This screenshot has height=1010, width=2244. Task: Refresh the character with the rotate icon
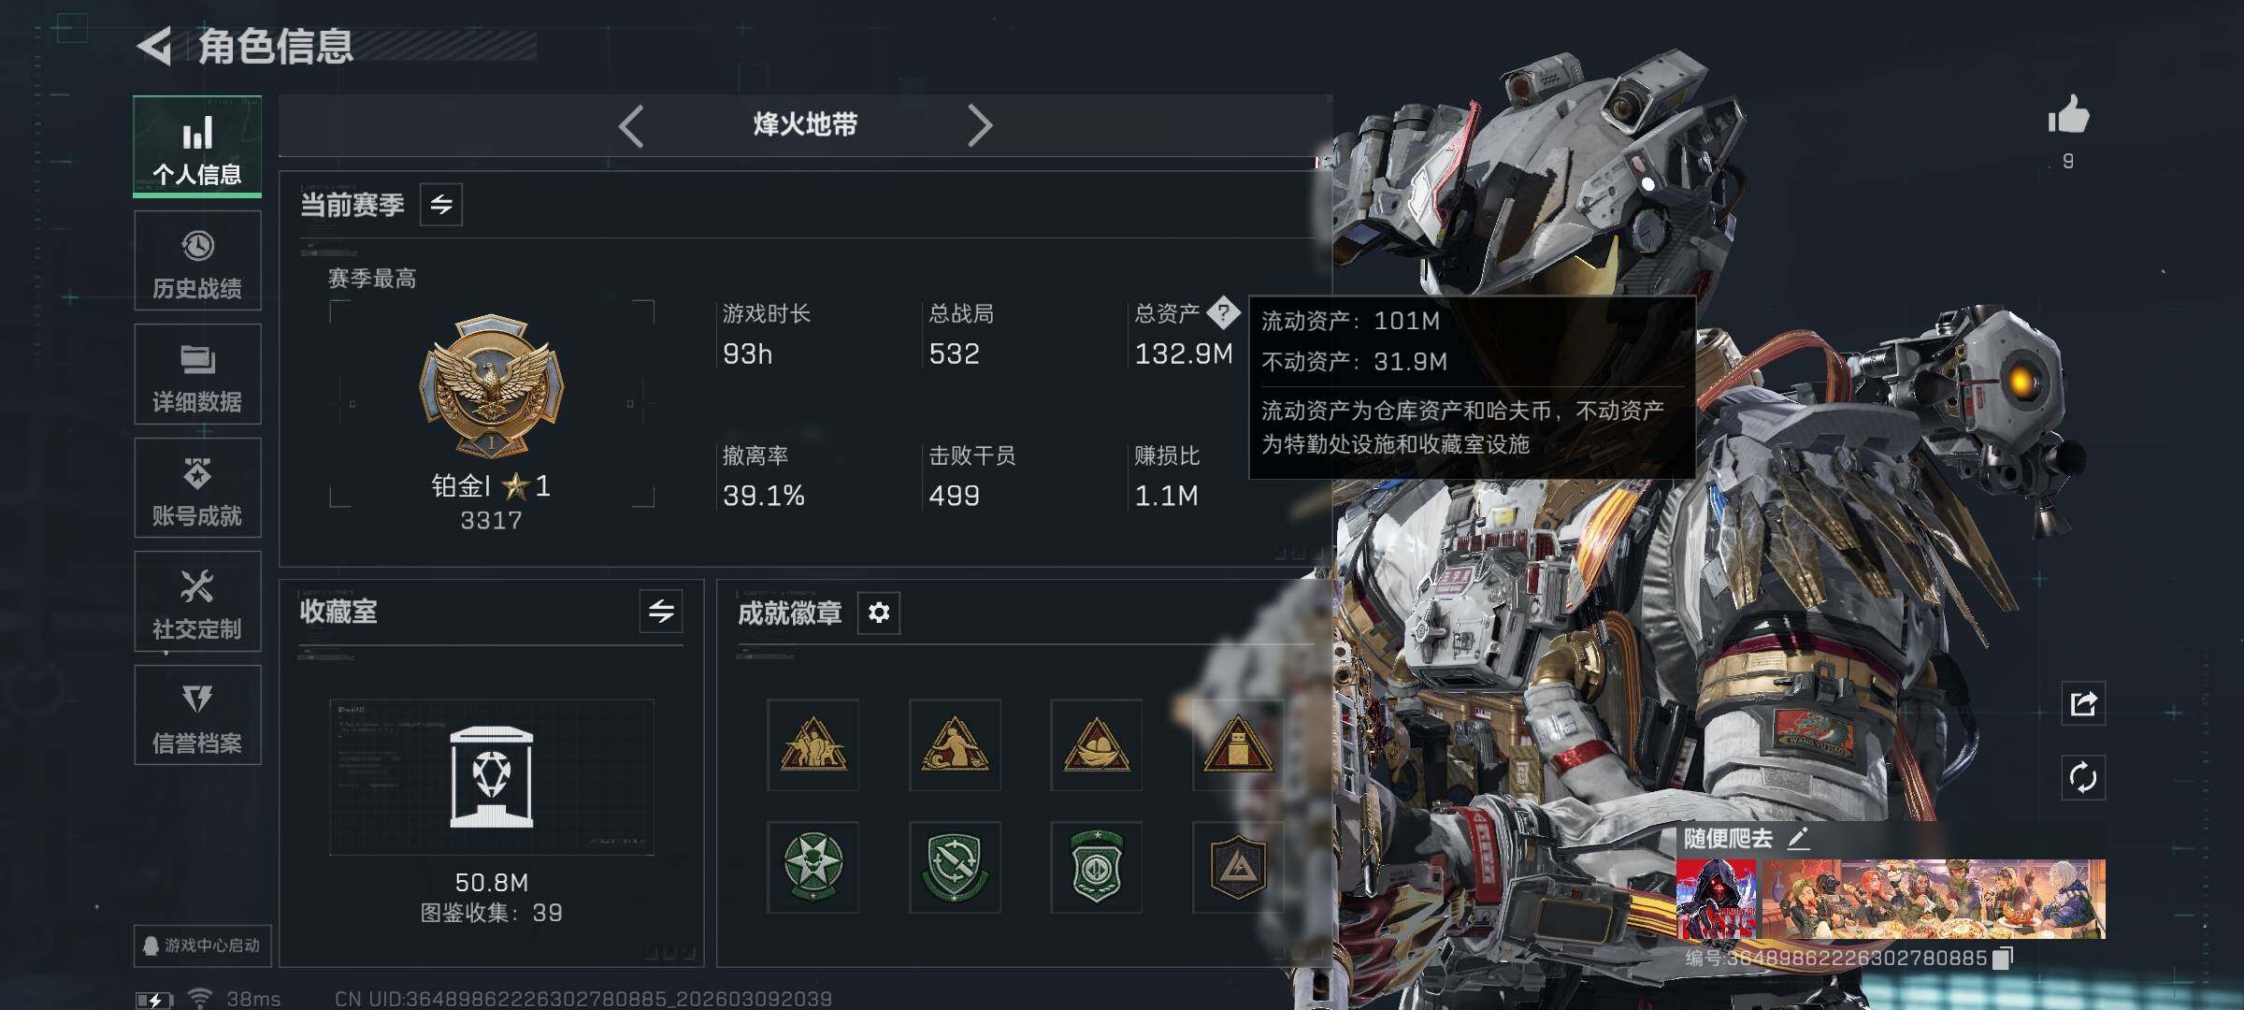2083,778
